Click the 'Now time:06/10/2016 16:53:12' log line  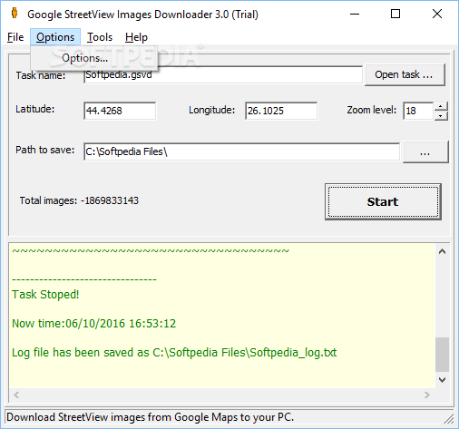pyautogui.click(x=93, y=324)
